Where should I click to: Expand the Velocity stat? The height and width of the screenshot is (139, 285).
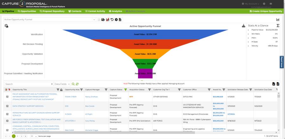249,46
